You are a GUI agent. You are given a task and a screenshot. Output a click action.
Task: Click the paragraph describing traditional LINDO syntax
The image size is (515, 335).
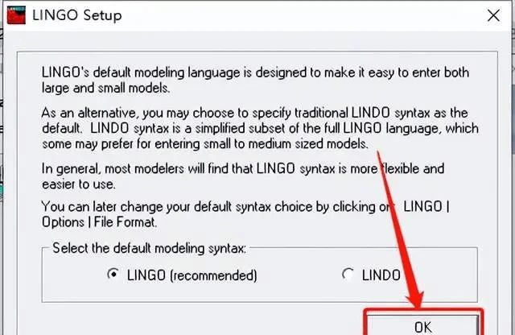pos(260,129)
